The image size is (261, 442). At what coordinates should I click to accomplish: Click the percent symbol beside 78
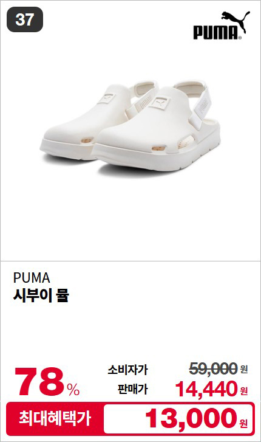tap(73, 389)
